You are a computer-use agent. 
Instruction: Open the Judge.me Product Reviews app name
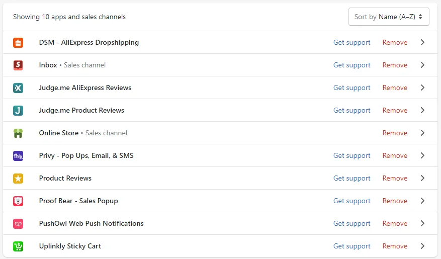point(81,110)
